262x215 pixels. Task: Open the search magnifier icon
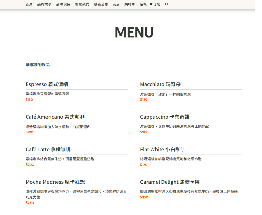(x=166, y=4)
